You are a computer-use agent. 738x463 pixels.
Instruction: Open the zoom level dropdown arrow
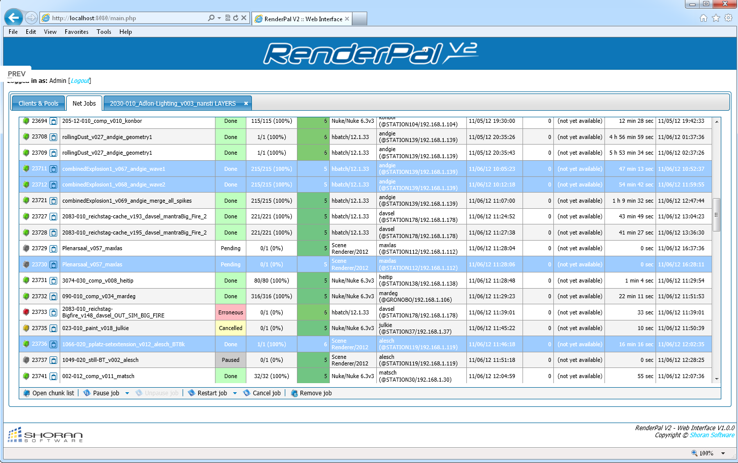723,453
